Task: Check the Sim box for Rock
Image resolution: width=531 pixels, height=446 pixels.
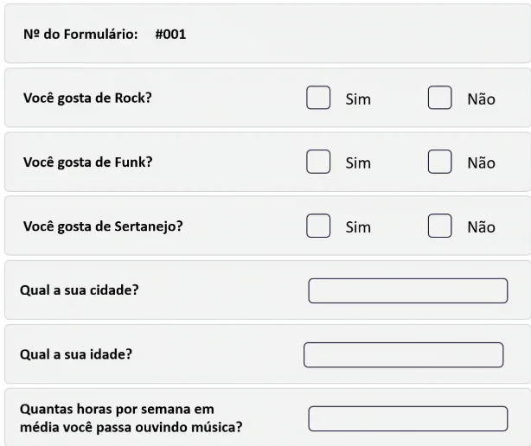Action: (x=319, y=98)
